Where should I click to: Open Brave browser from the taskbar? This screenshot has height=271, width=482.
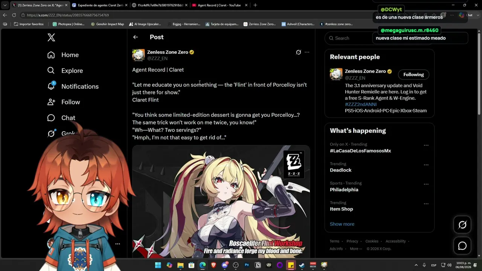tap(214, 265)
